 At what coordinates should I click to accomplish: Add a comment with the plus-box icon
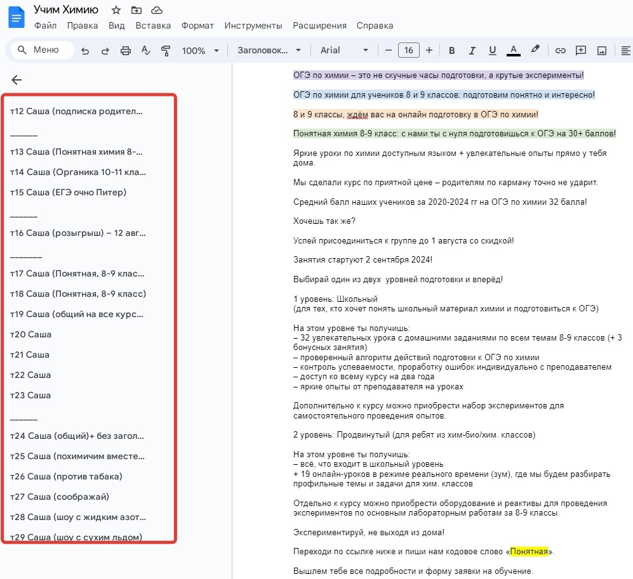(580, 50)
